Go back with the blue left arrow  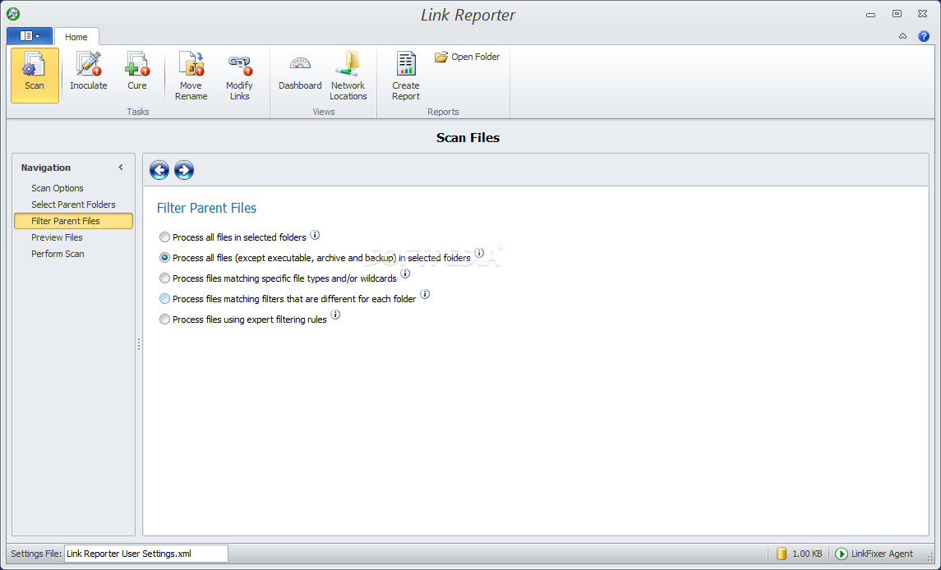tap(159, 170)
